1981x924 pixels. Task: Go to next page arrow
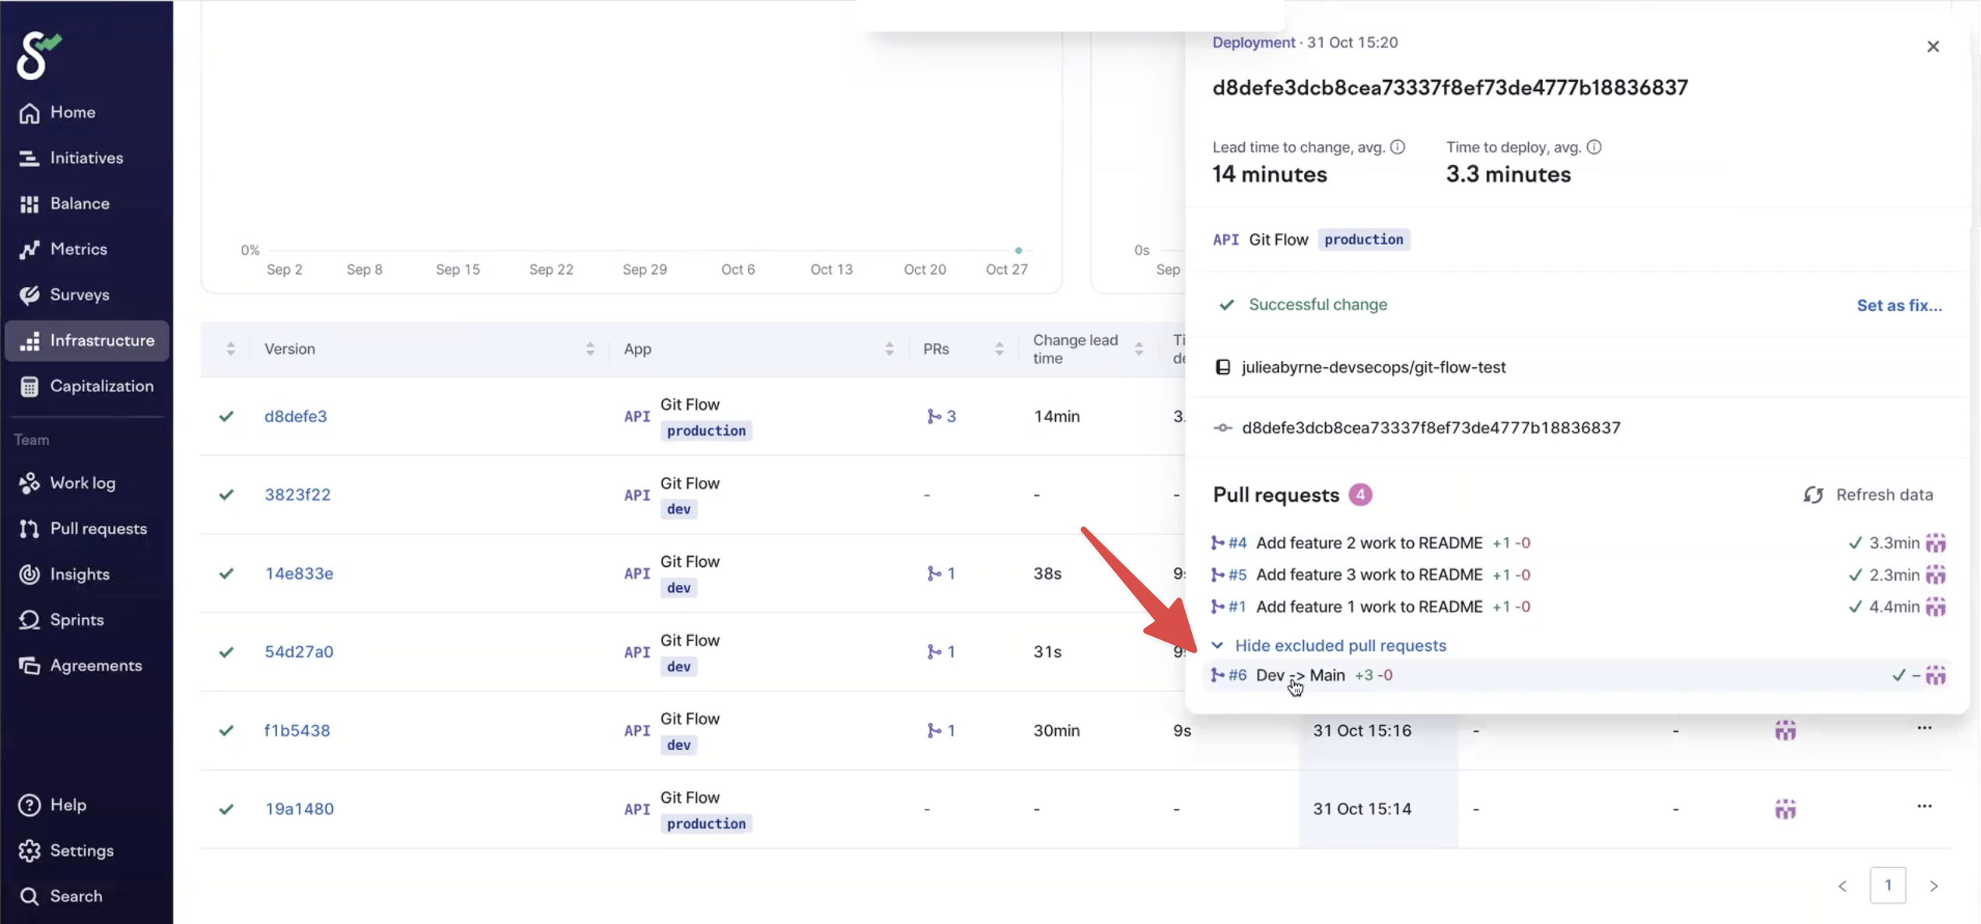coord(1934,886)
